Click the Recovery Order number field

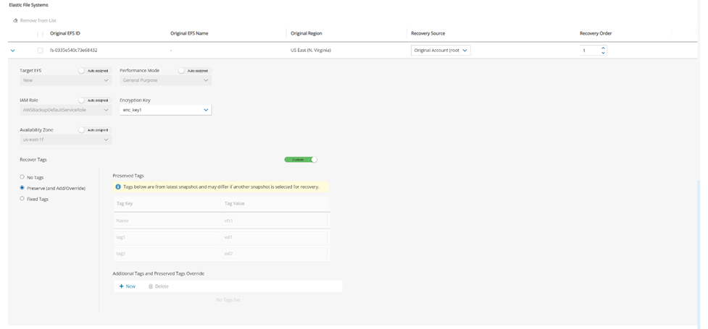coord(589,51)
